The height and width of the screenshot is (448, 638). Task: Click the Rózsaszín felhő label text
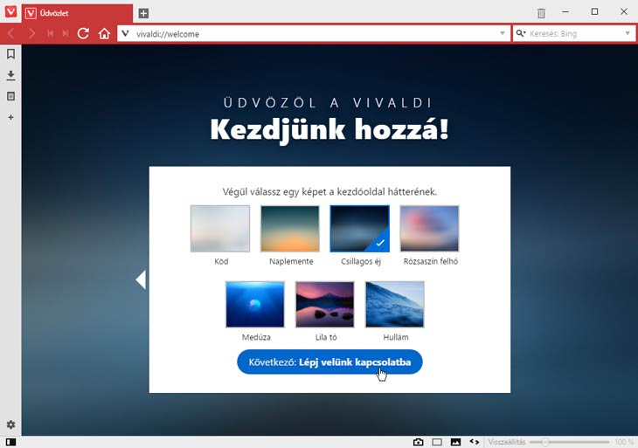click(431, 261)
